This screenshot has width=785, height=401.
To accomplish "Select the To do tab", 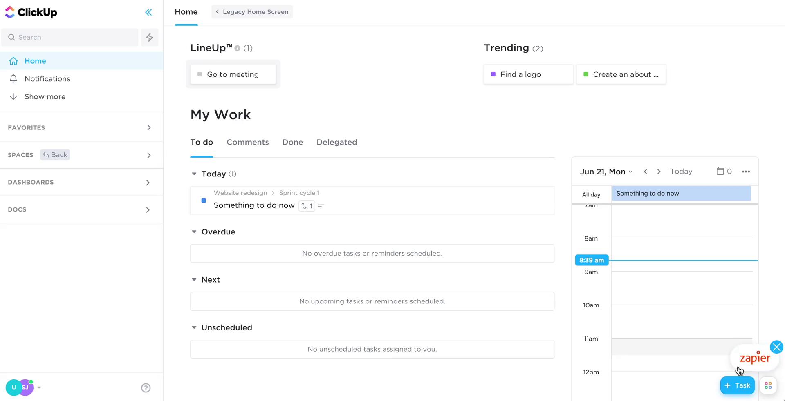I will [x=202, y=142].
